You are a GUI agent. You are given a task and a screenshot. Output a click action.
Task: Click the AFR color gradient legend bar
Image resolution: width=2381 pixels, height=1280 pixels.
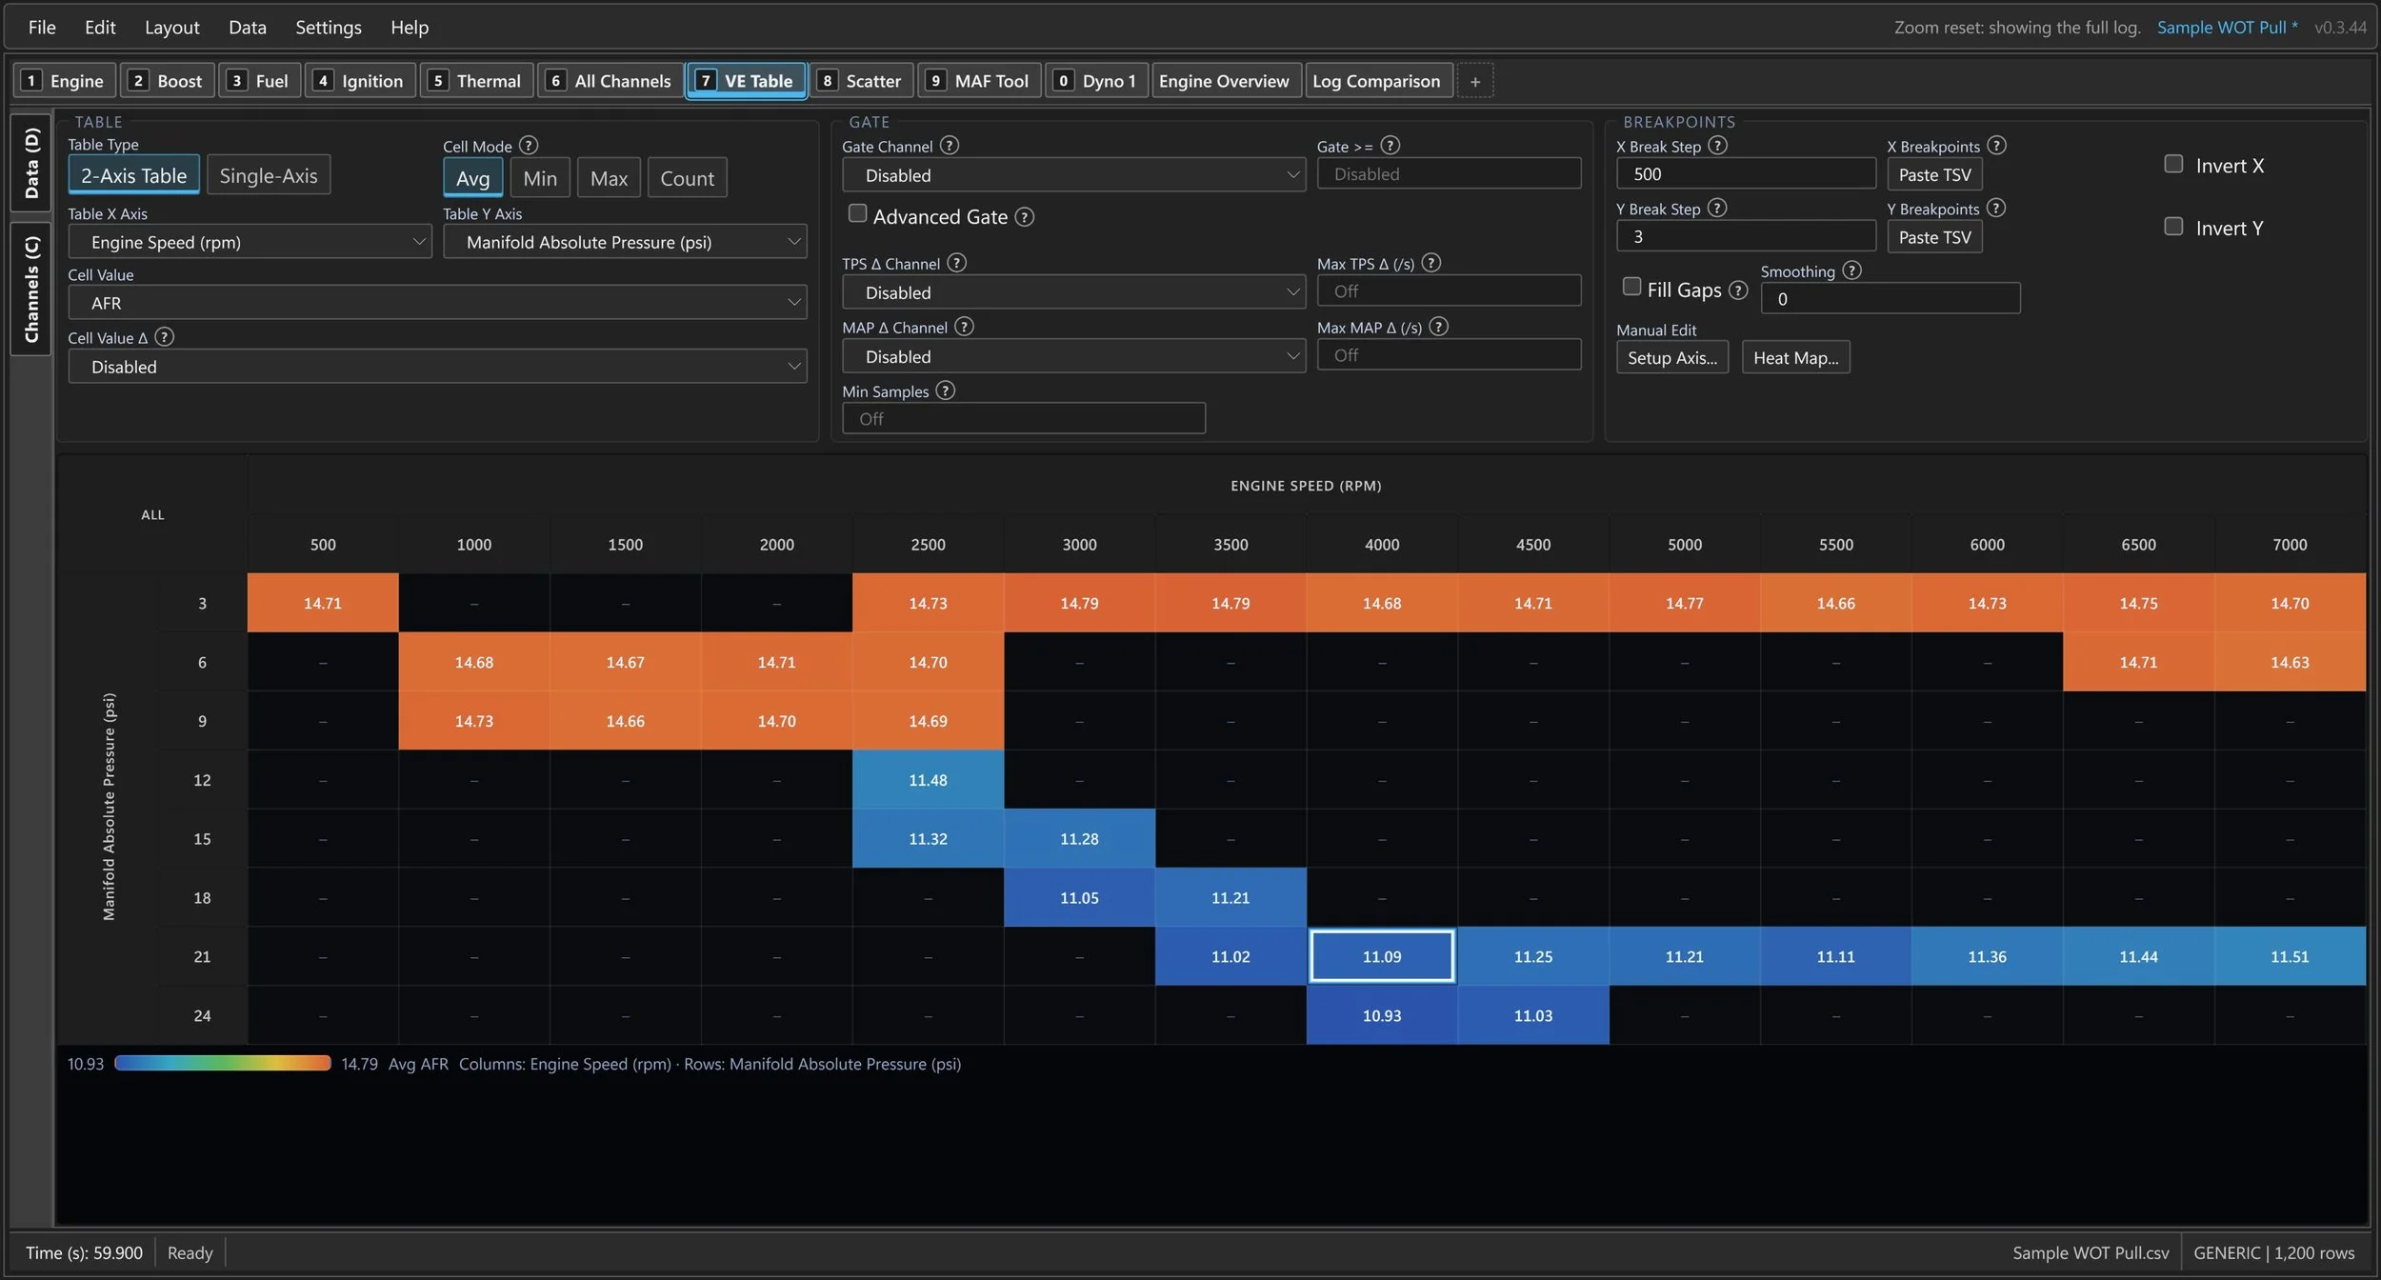[x=223, y=1063]
